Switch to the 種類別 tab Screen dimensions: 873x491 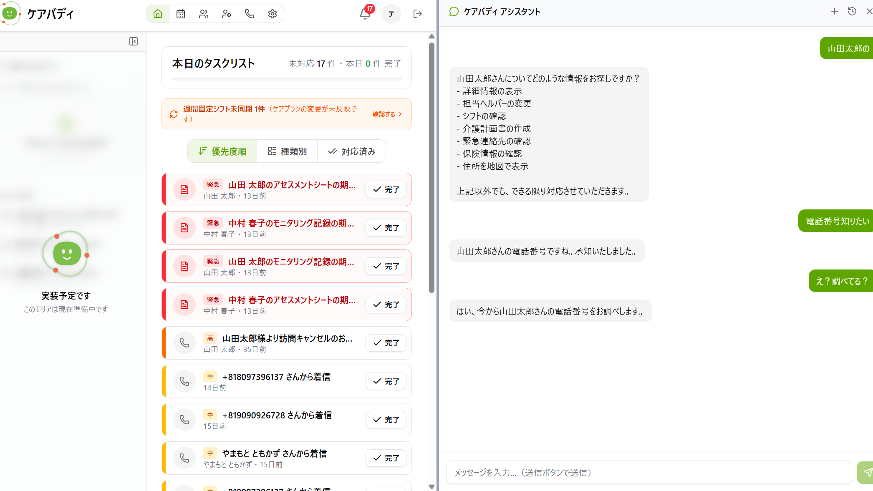point(287,151)
